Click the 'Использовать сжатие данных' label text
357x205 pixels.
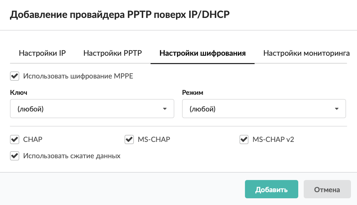coord(72,156)
